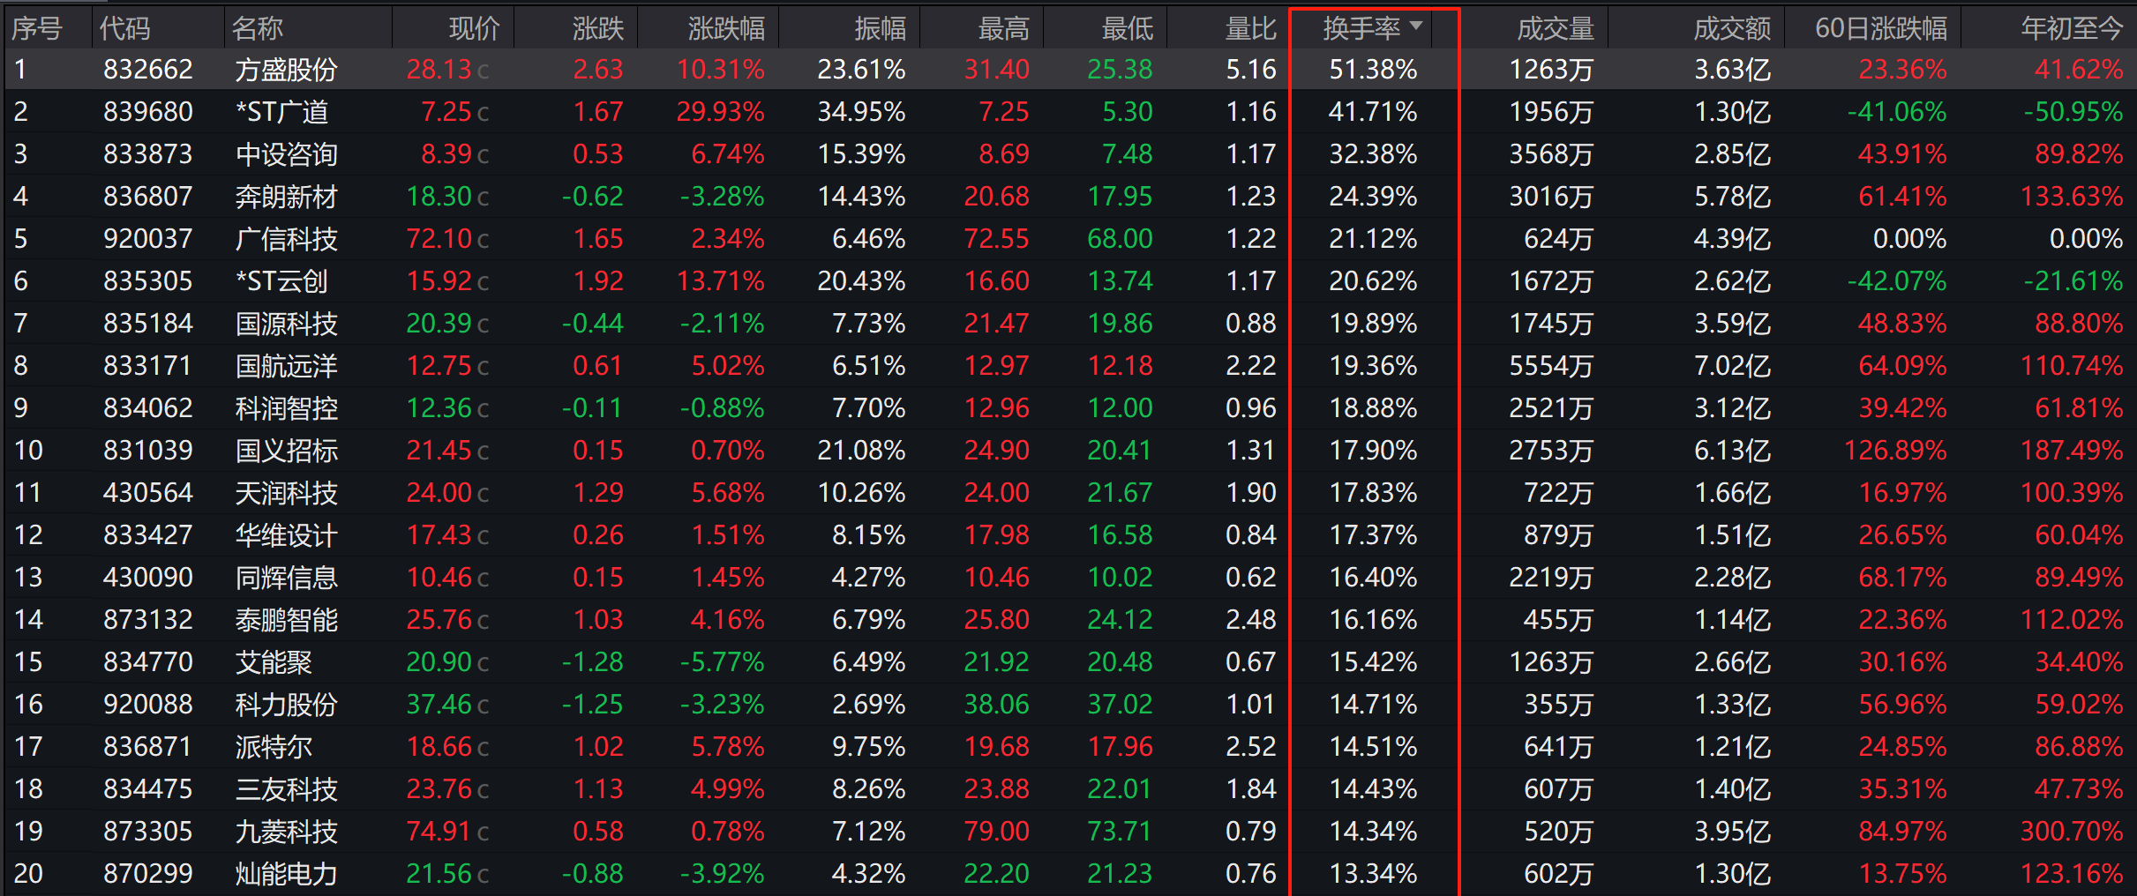Click highest price 79.00
This screenshot has height=896, width=2137.
996,832
